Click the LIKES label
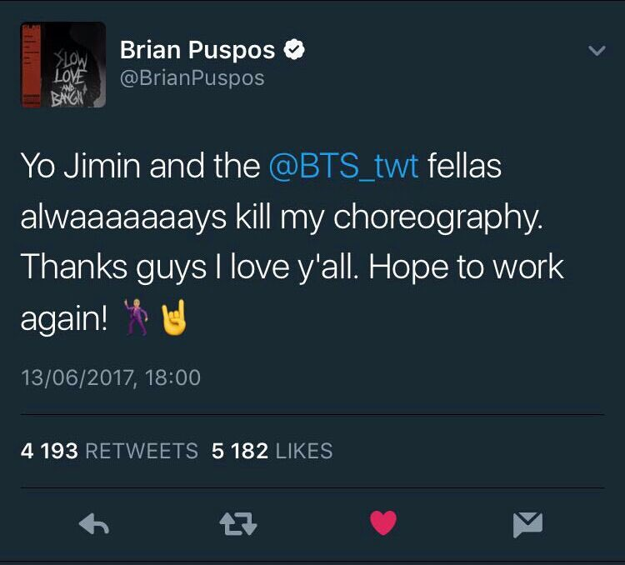This screenshot has height=565, width=625. pos(304,451)
